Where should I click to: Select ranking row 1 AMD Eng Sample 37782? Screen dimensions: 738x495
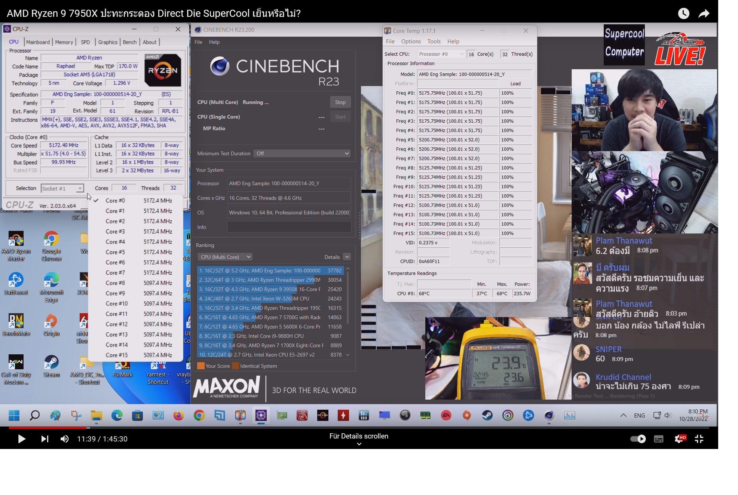pyautogui.click(x=270, y=271)
